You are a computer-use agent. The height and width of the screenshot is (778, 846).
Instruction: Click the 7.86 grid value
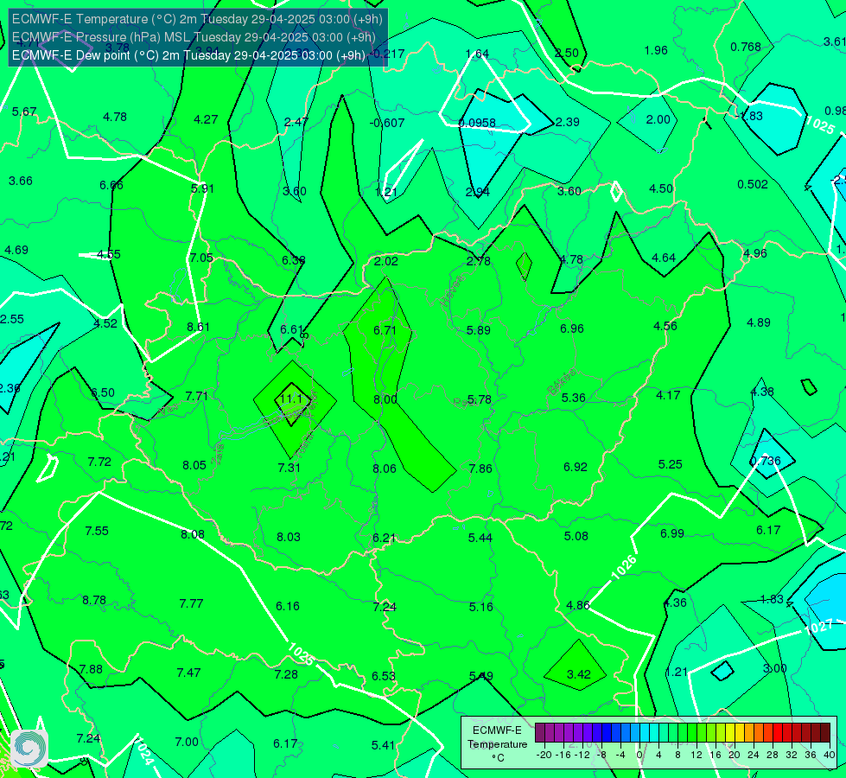(480, 469)
